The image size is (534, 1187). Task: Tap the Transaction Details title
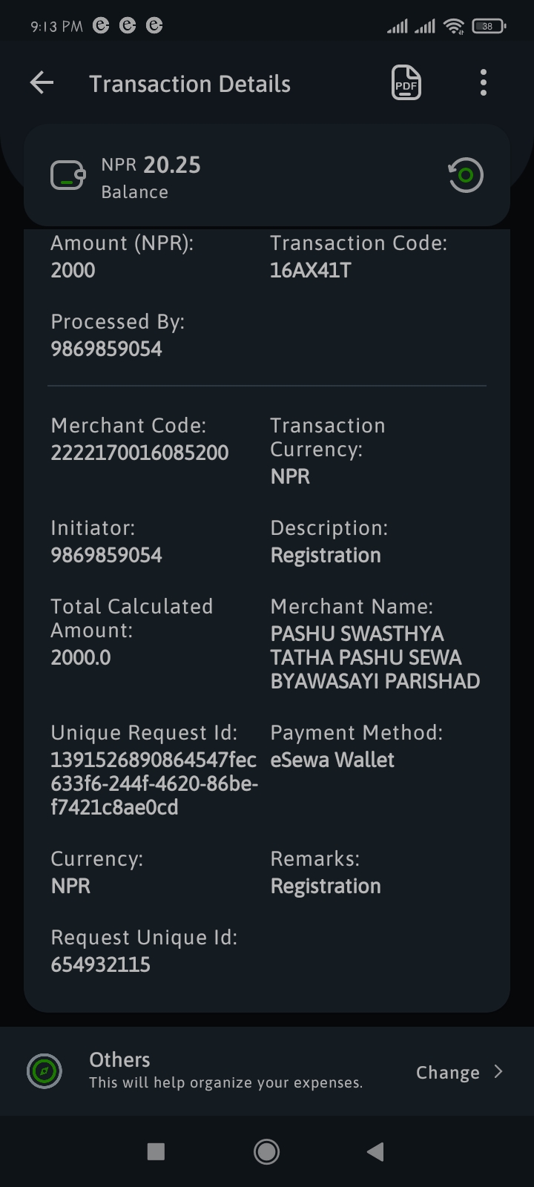[x=190, y=84]
